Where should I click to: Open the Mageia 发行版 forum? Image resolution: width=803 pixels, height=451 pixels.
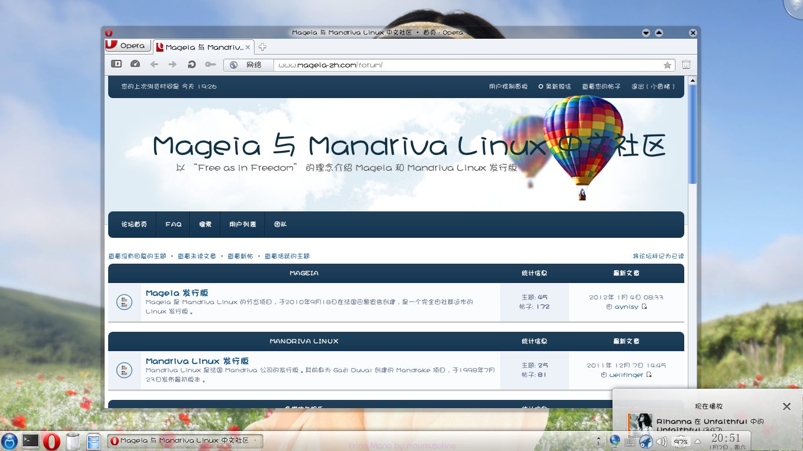click(177, 293)
